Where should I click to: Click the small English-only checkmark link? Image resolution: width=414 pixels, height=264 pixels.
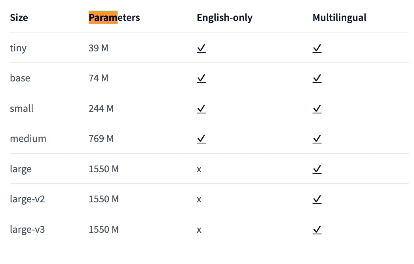coord(201,109)
